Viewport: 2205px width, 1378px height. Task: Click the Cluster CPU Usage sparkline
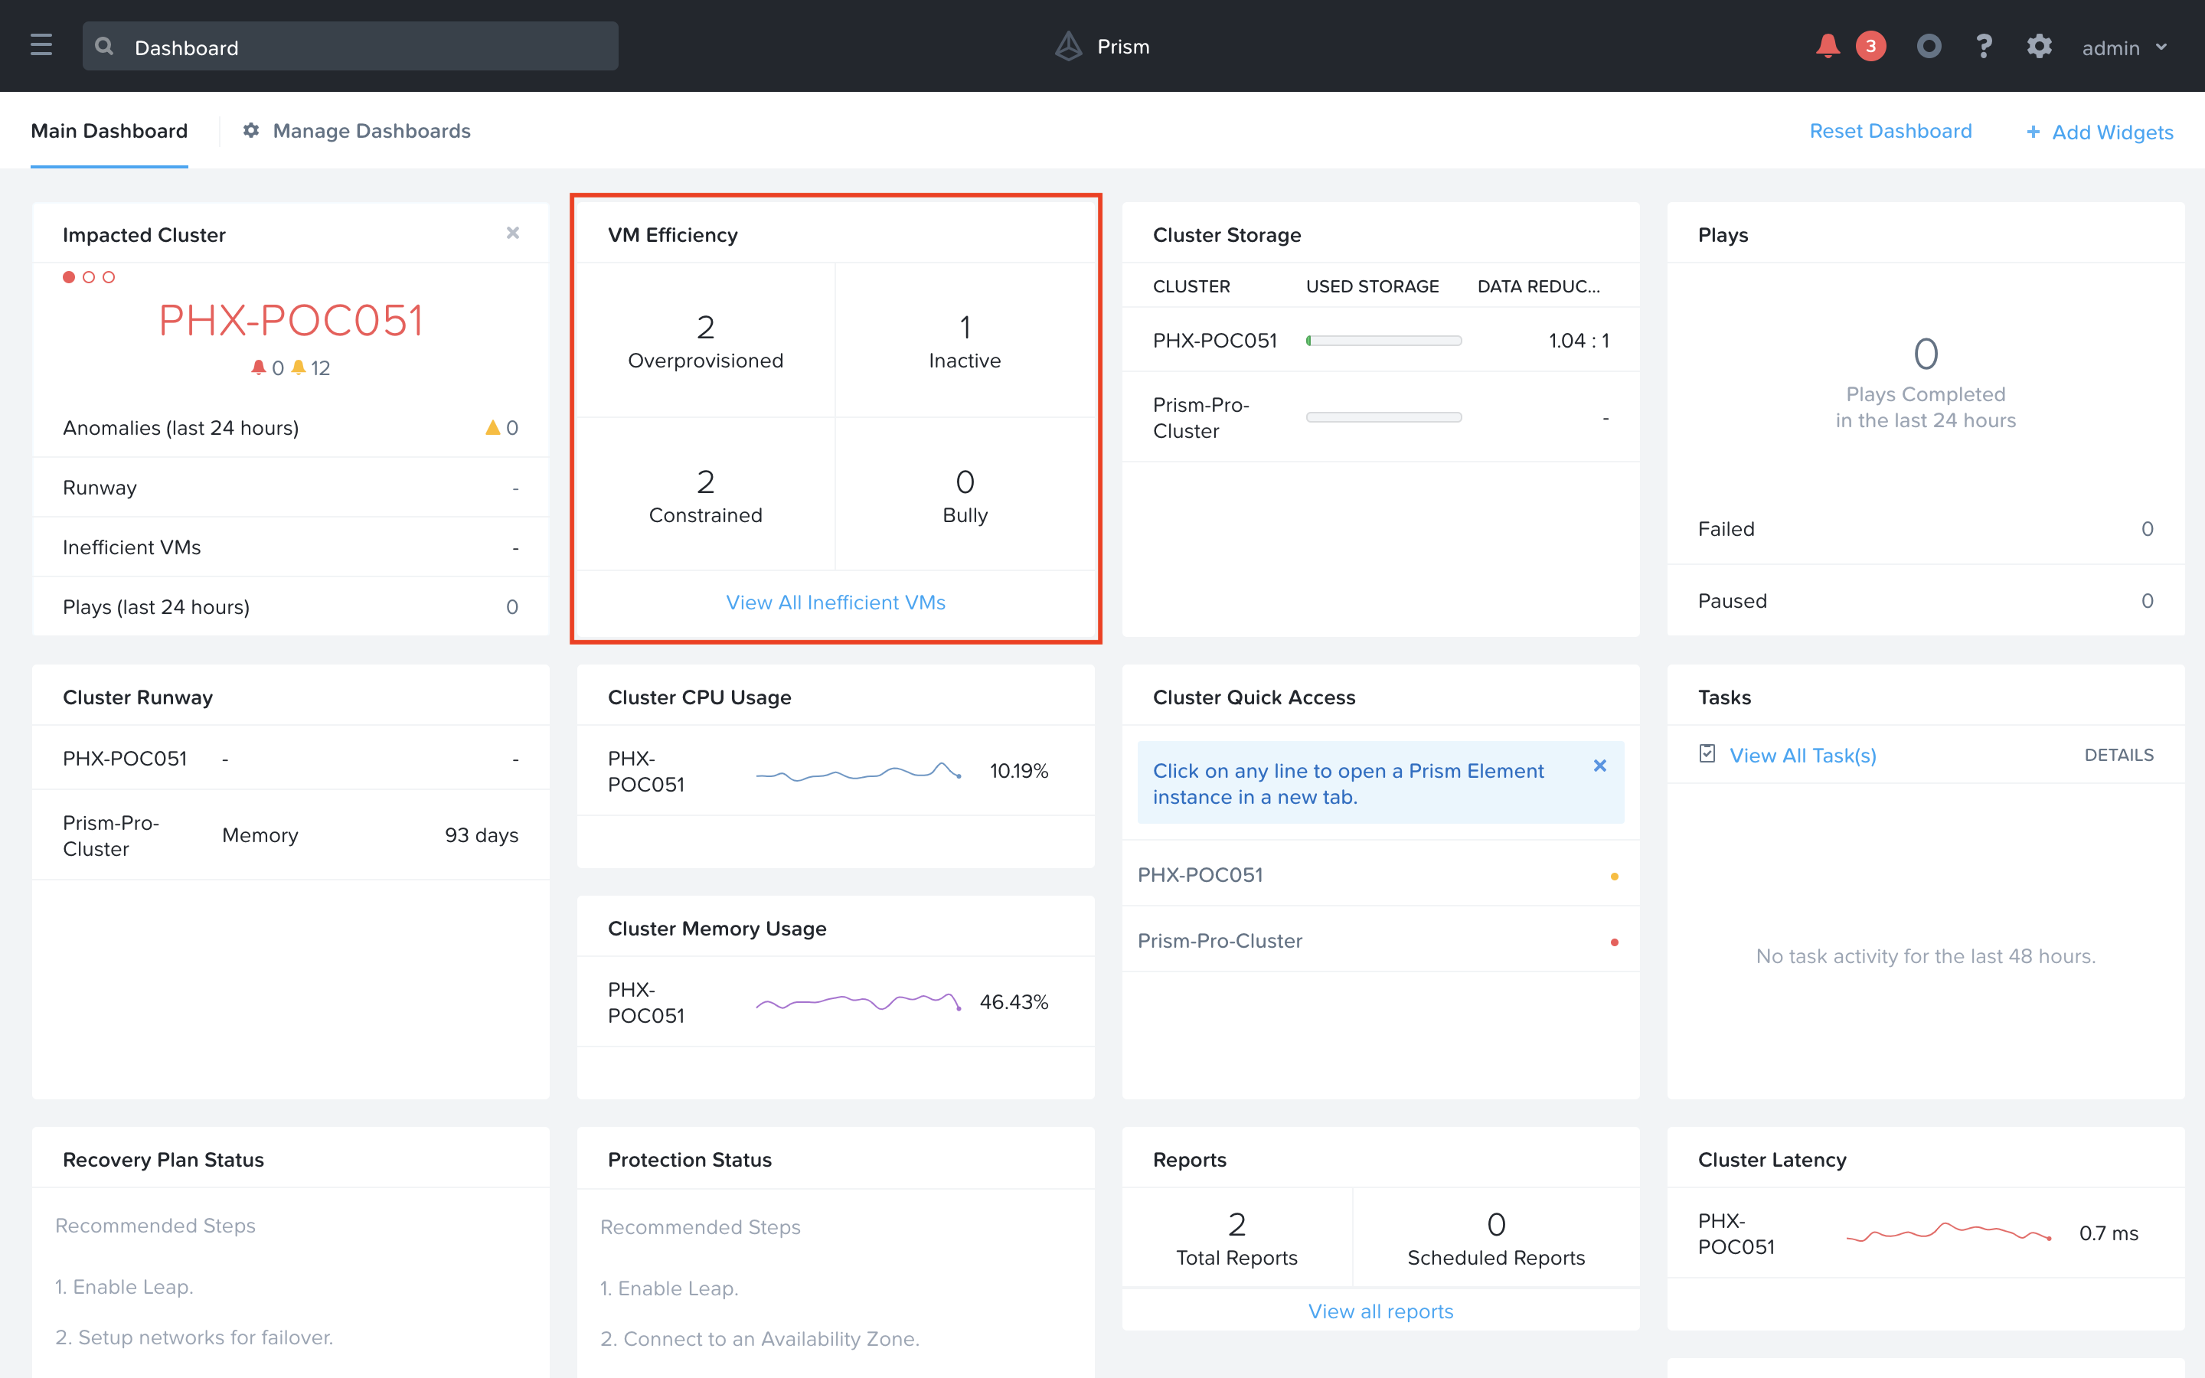[x=858, y=772]
